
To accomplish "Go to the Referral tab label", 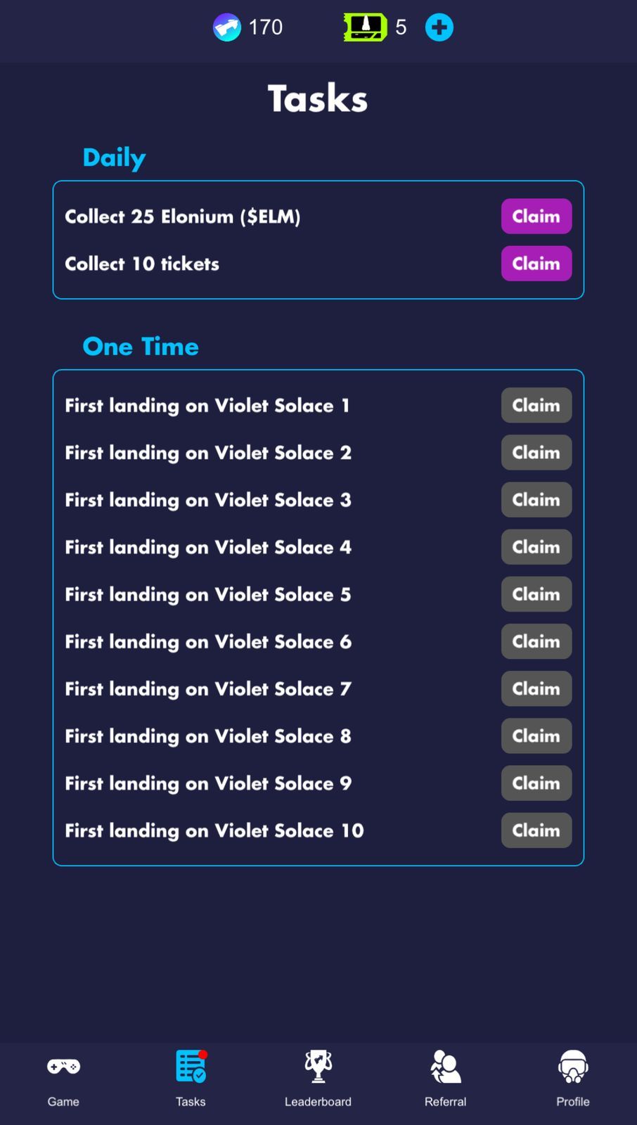I will [x=445, y=1102].
